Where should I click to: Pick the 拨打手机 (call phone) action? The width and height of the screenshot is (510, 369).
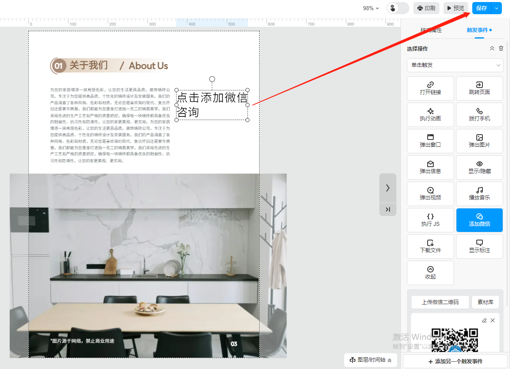click(479, 115)
